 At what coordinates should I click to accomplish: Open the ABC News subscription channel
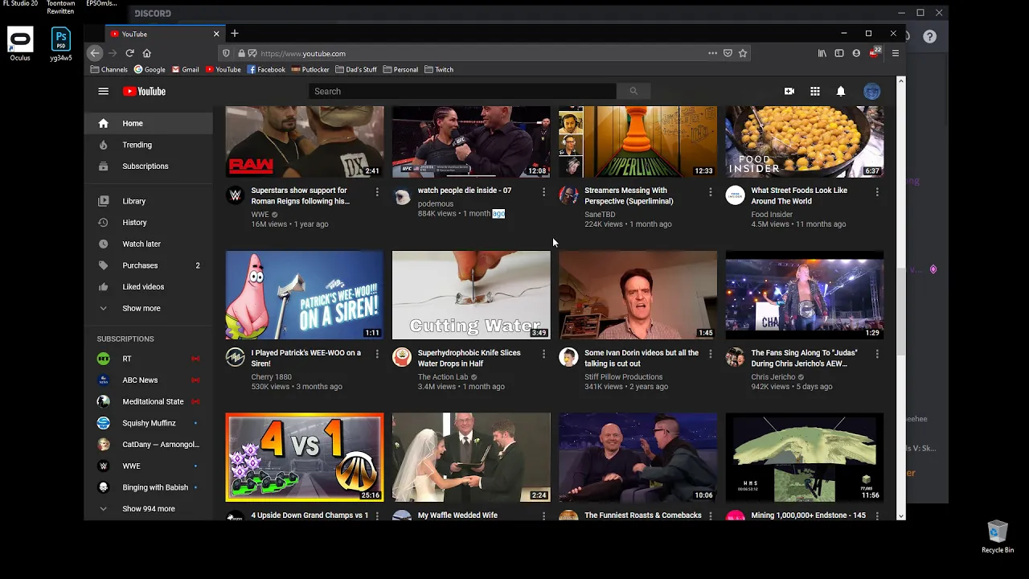click(148, 380)
